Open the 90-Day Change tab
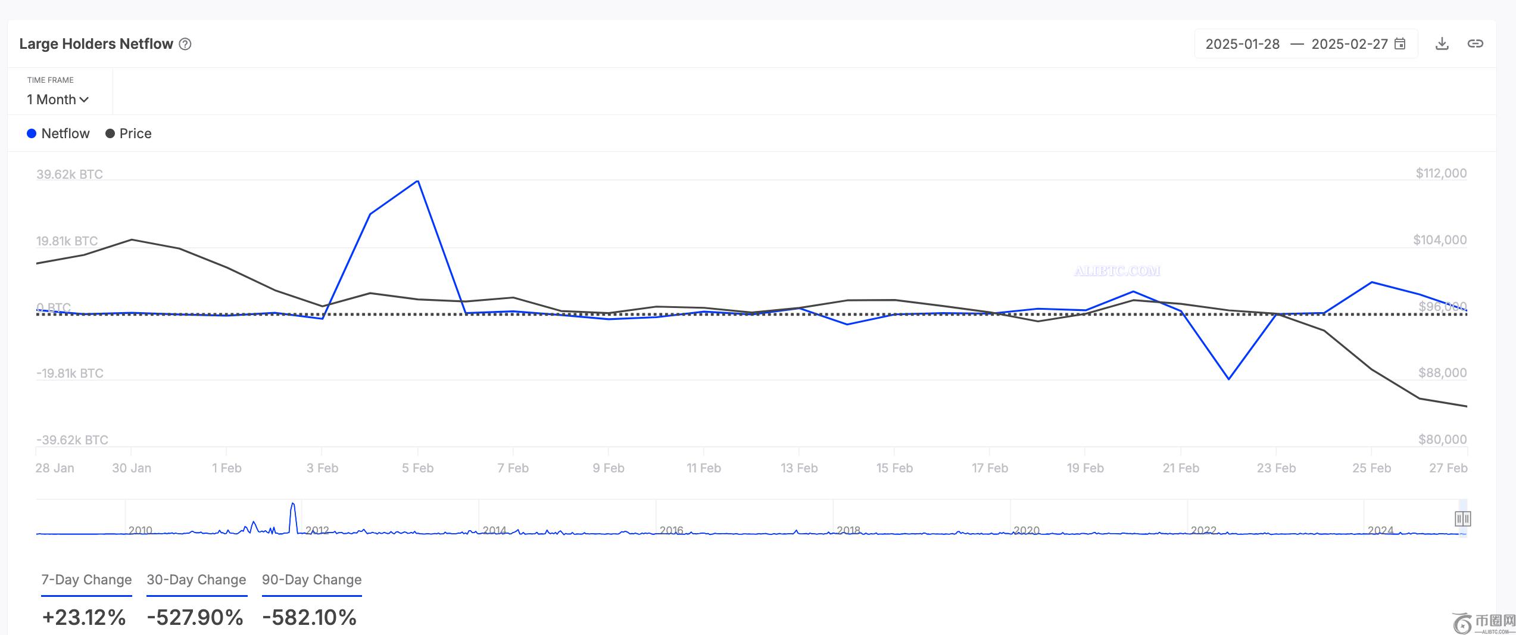The width and height of the screenshot is (1516, 635). (x=311, y=580)
